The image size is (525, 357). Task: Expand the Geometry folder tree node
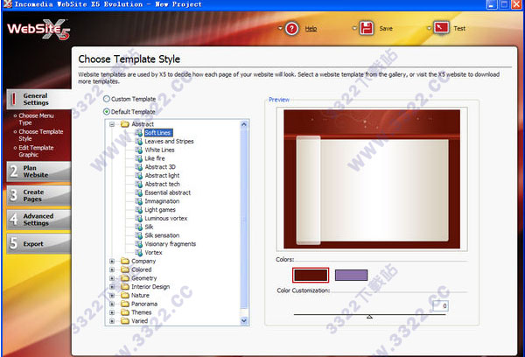pos(112,278)
